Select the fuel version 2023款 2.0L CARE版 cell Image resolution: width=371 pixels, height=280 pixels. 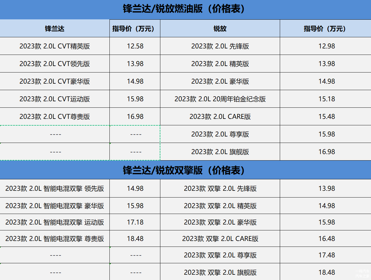[220, 117]
